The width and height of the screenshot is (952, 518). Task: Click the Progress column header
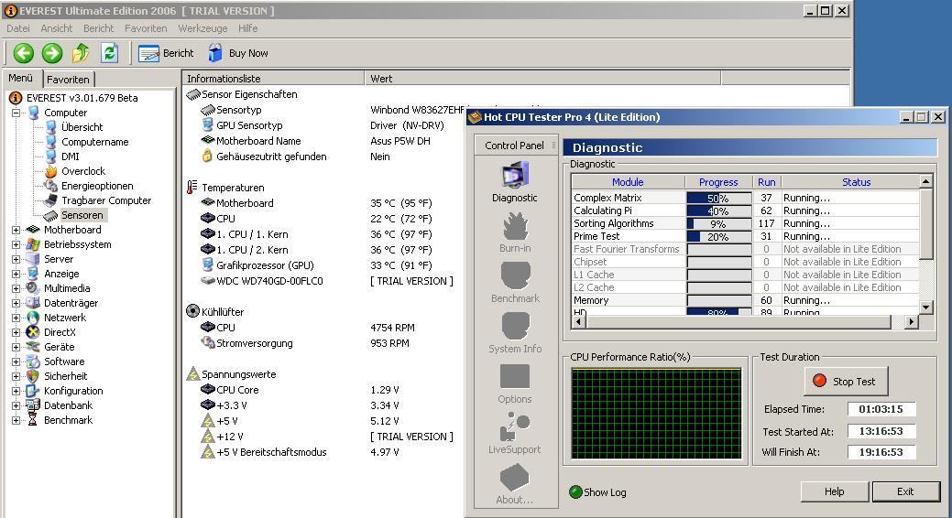tap(718, 182)
